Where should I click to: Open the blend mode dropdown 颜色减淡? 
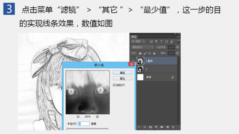click(142, 47)
